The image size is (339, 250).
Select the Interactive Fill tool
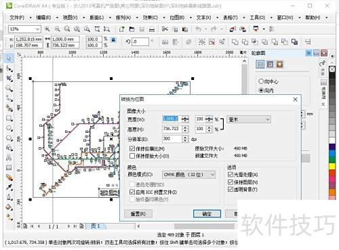pyautogui.click(x=9, y=217)
